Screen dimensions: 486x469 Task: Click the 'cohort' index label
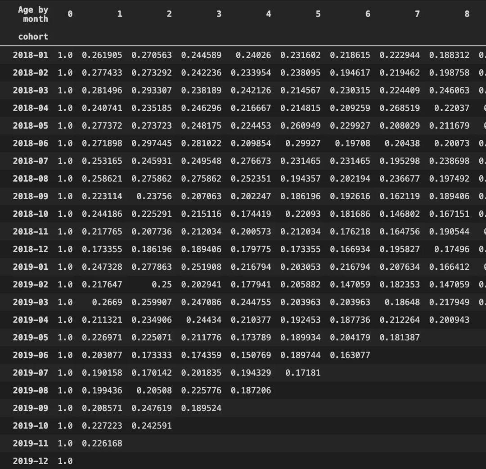[33, 36]
